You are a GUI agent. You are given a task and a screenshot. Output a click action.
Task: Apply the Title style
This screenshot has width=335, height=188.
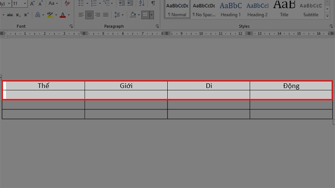pos(284,9)
